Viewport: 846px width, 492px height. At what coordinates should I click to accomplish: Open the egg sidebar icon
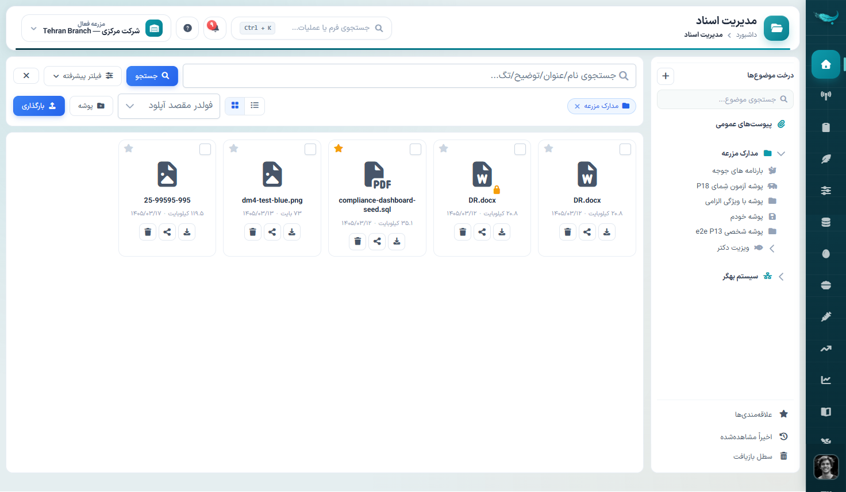click(x=826, y=254)
